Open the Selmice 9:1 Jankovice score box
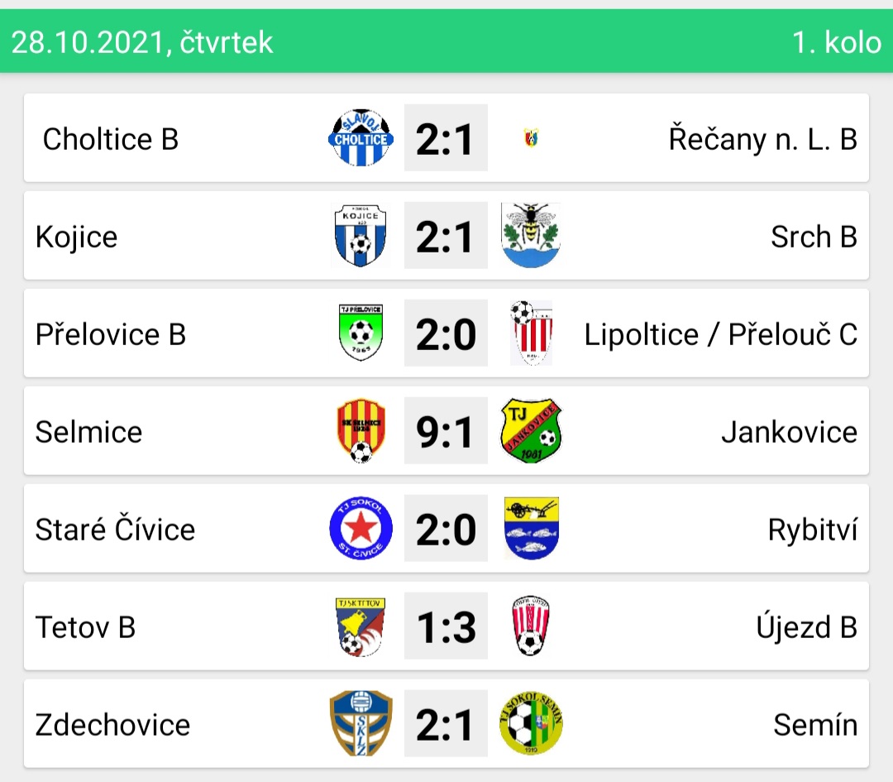 446,430
